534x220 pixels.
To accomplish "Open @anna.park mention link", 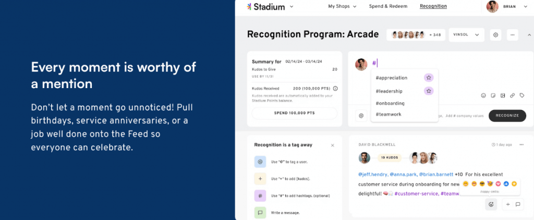I will click(403, 174).
